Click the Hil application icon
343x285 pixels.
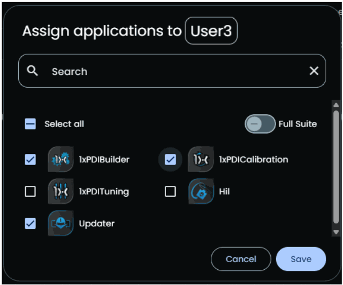pyautogui.click(x=201, y=191)
